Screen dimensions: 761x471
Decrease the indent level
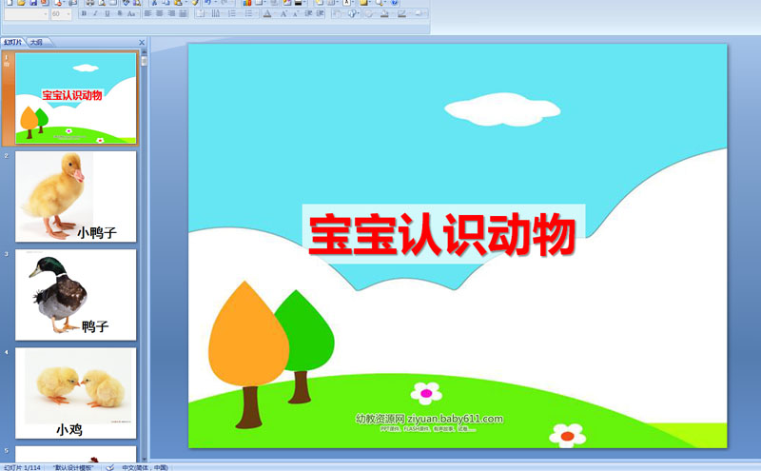pos(308,13)
